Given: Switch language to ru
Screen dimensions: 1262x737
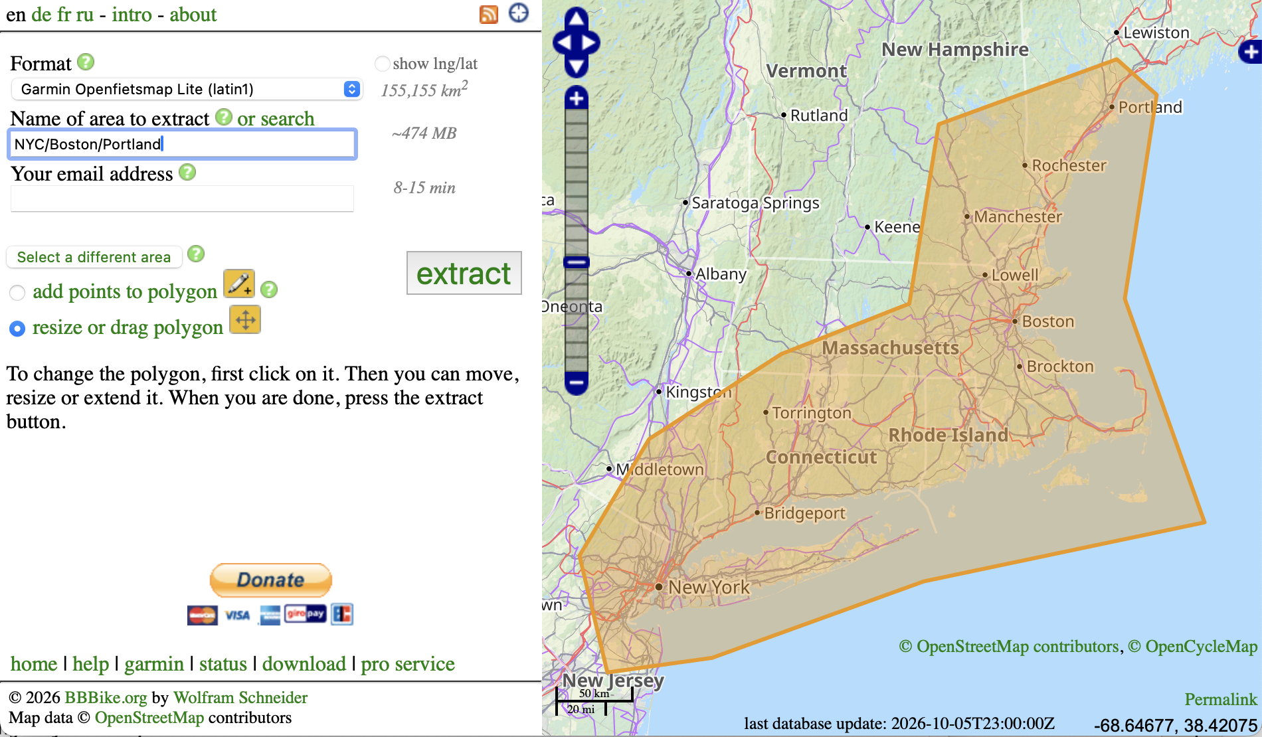Looking at the screenshot, I should coord(84,15).
